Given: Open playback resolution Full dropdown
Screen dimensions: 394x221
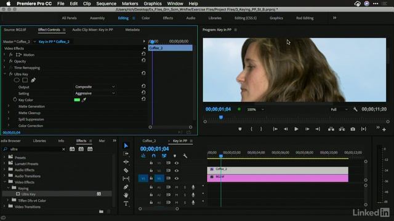Looking at the screenshot, I should [x=339, y=109].
